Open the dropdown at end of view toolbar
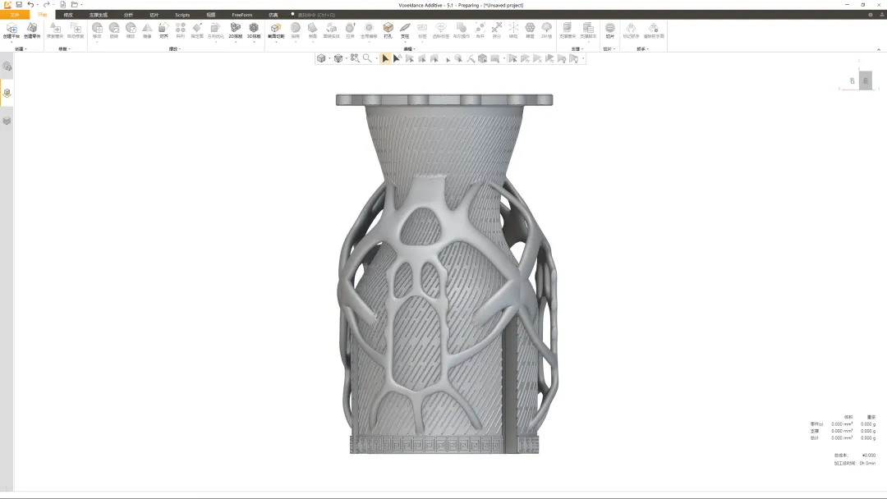 pyautogui.click(x=582, y=59)
